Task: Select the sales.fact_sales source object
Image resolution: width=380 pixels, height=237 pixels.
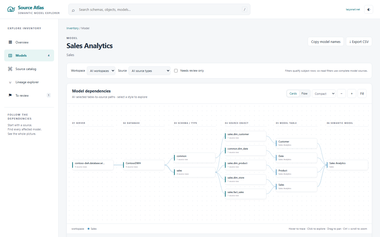Action: pyautogui.click(x=246, y=194)
